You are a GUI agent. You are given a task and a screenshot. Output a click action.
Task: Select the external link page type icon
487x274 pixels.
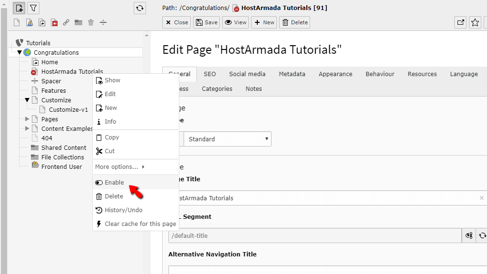click(x=66, y=22)
